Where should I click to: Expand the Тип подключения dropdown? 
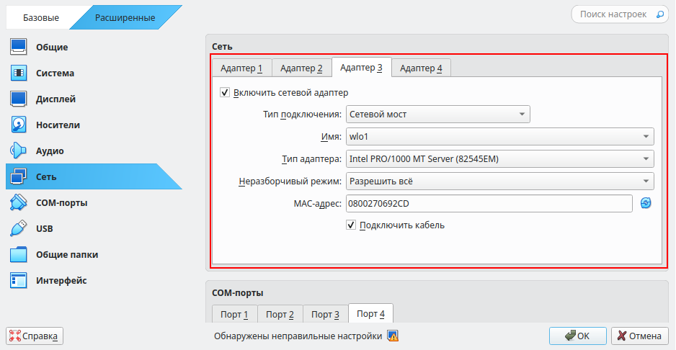[437, 114]
